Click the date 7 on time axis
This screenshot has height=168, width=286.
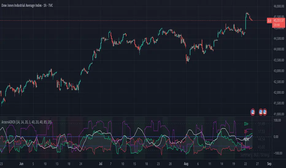111,164
